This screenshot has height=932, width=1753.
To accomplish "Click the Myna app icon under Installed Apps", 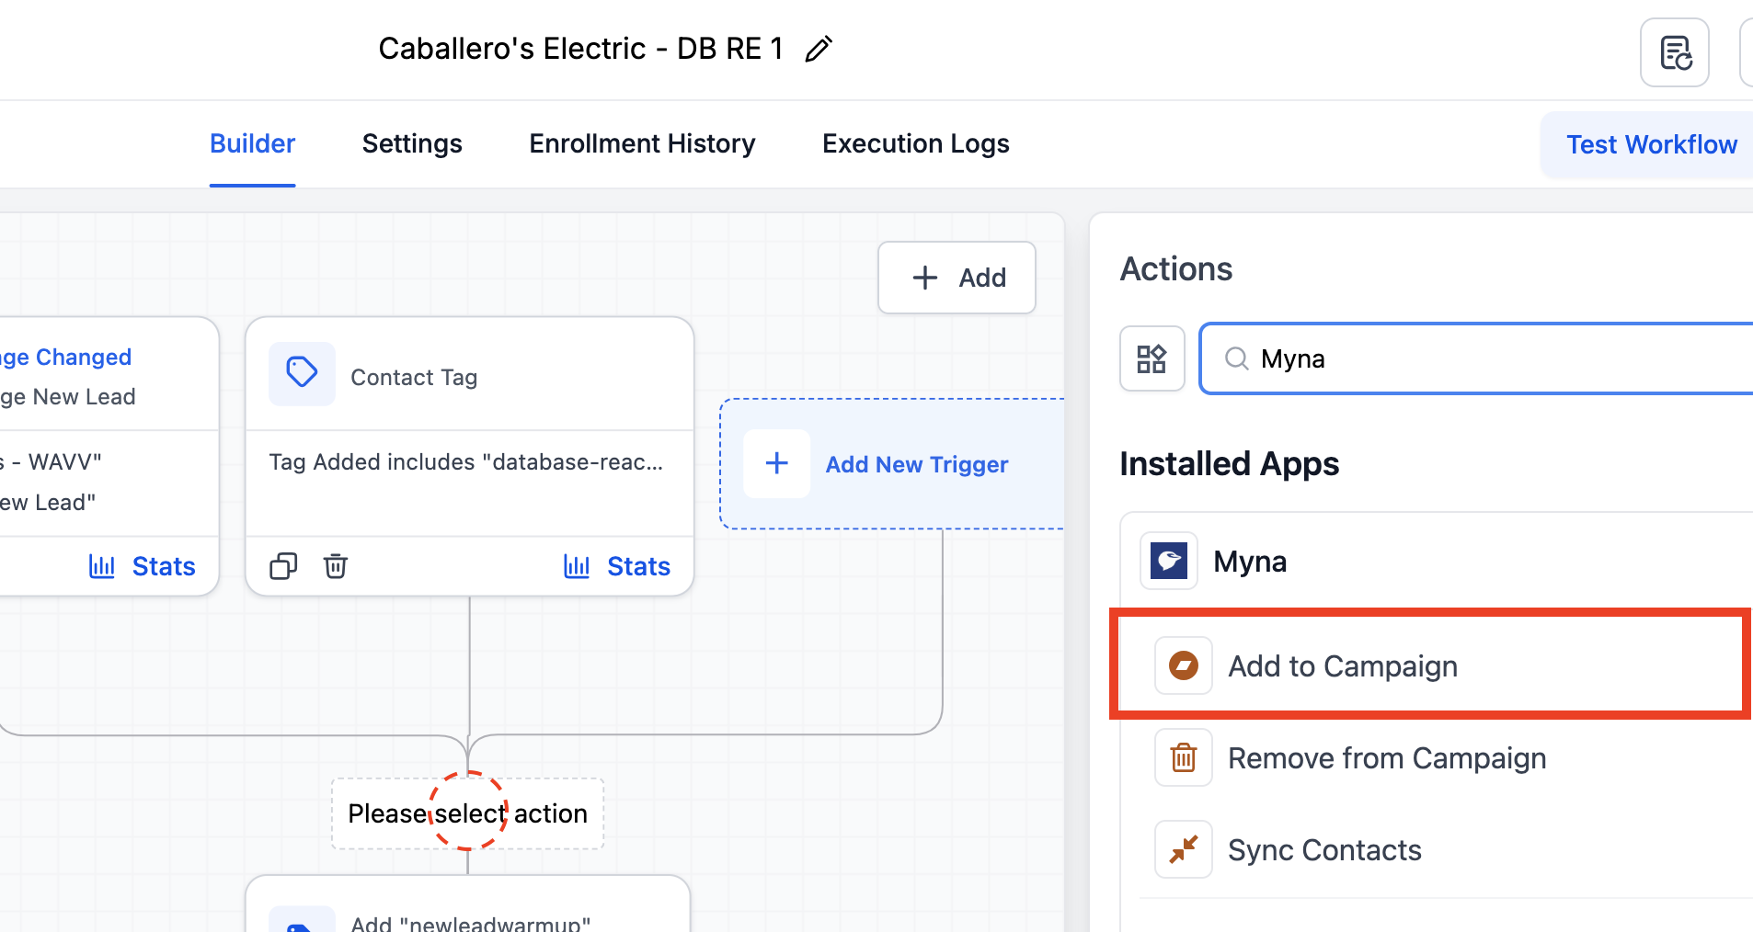I will coord(1168,561).
